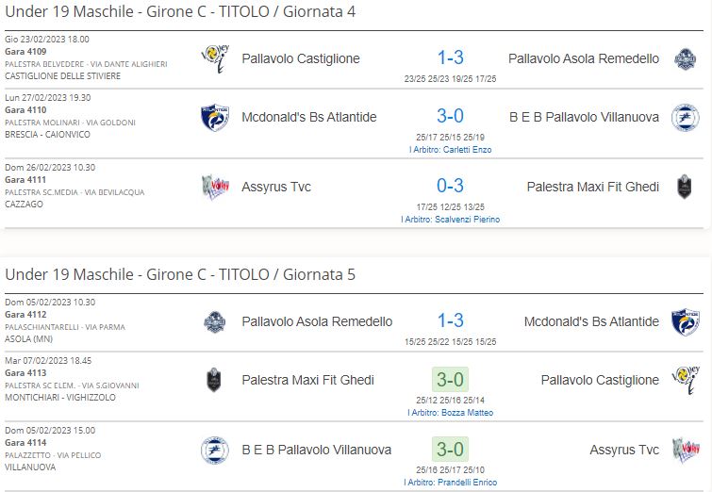Click the Assyrus Tvc logo in Gara 4114
The width and height of the screenshot is (712, 492).
pyautogui.click(x=686, y=450)
